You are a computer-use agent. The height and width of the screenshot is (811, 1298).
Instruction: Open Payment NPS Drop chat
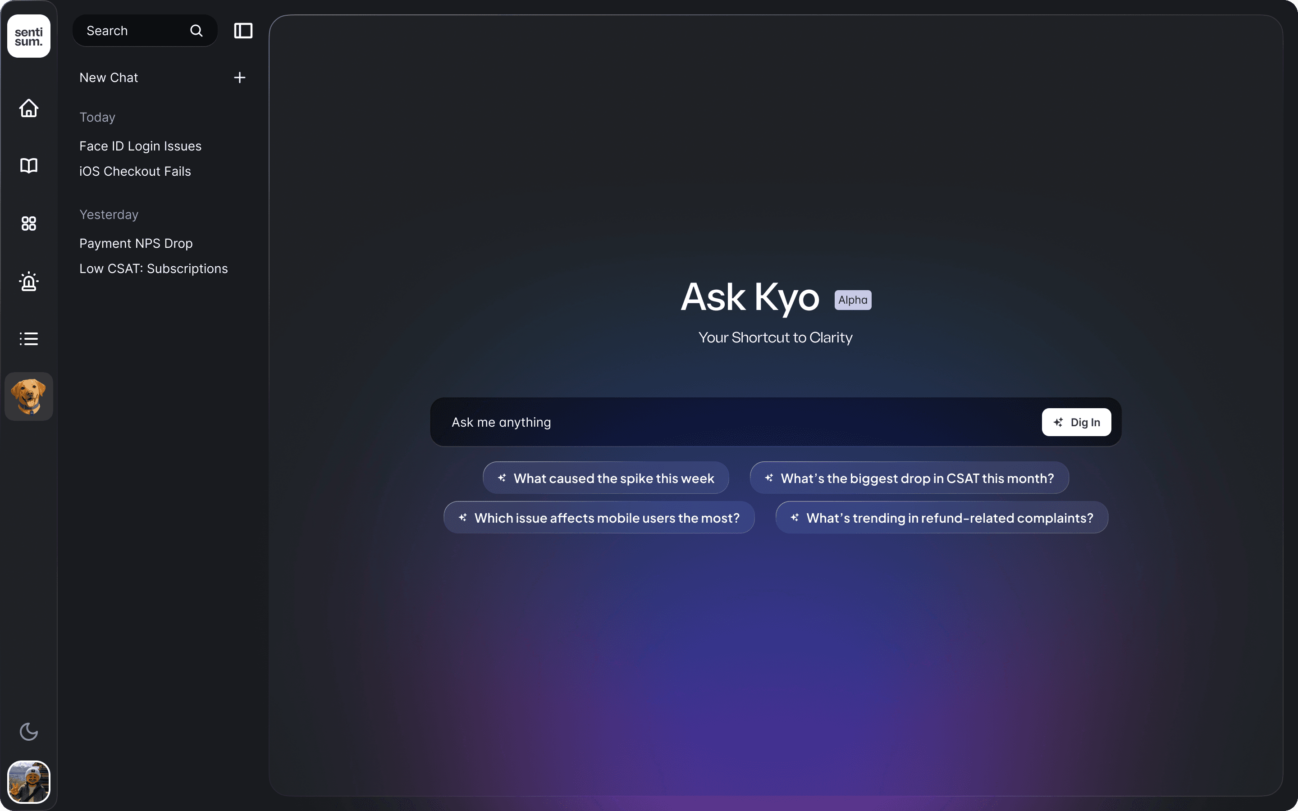(x=136, y=243)
